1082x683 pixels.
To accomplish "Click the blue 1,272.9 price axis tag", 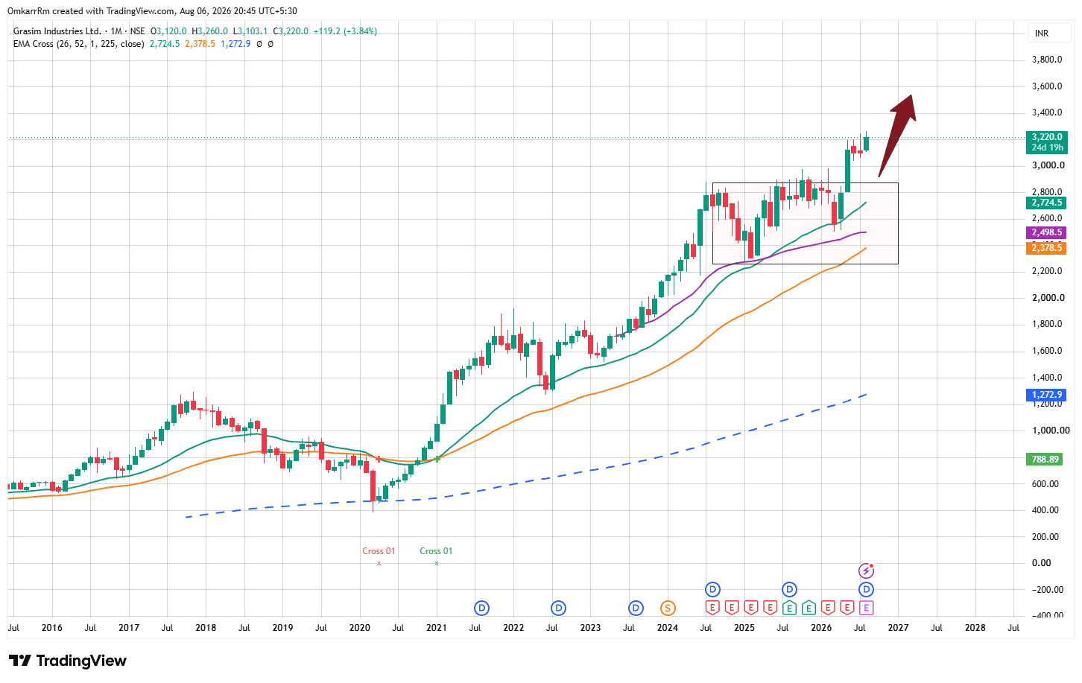I will pyautogui.click(x=1047, y=395).
